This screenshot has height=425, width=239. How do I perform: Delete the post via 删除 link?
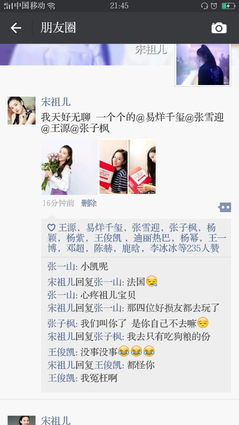coord(89,203)
